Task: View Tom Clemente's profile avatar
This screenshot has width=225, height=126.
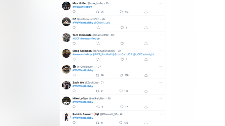Action: click(66, 38)
